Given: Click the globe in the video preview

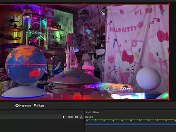Looking at the screenshot, I should coord(26,65).
